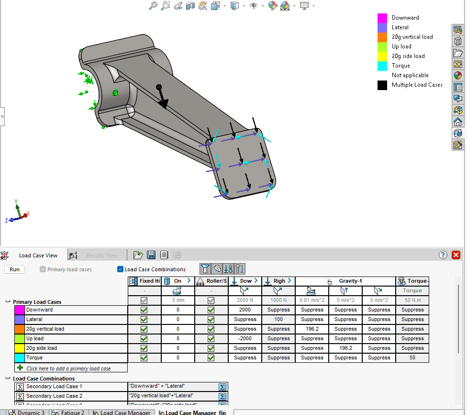Toggle Fixed Hinge checkbox for Downward row
Viewport: 467px width, 415px height.
click(144, 310)
